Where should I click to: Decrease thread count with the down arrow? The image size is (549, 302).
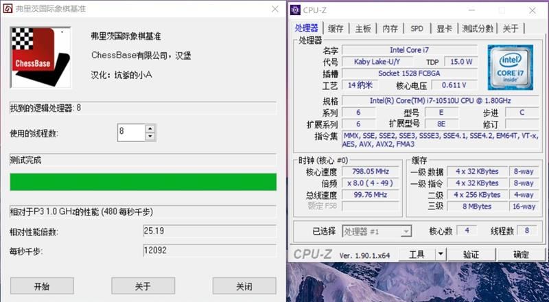[150, 137]
